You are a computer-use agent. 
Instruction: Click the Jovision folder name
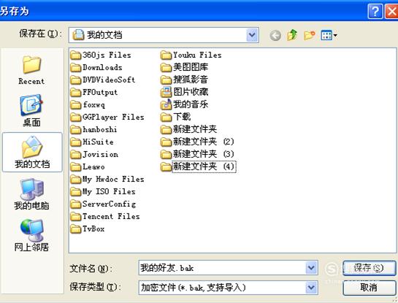pos(101,155)
